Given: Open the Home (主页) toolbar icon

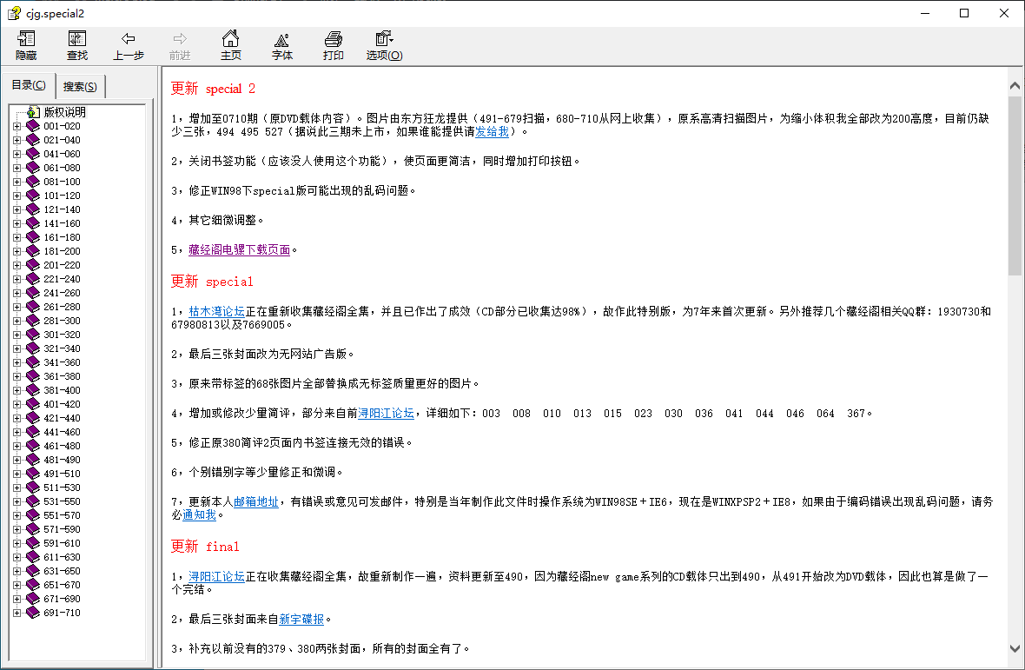Looking at the screenshot, I should pyautogui.click(x=230, y=45).
